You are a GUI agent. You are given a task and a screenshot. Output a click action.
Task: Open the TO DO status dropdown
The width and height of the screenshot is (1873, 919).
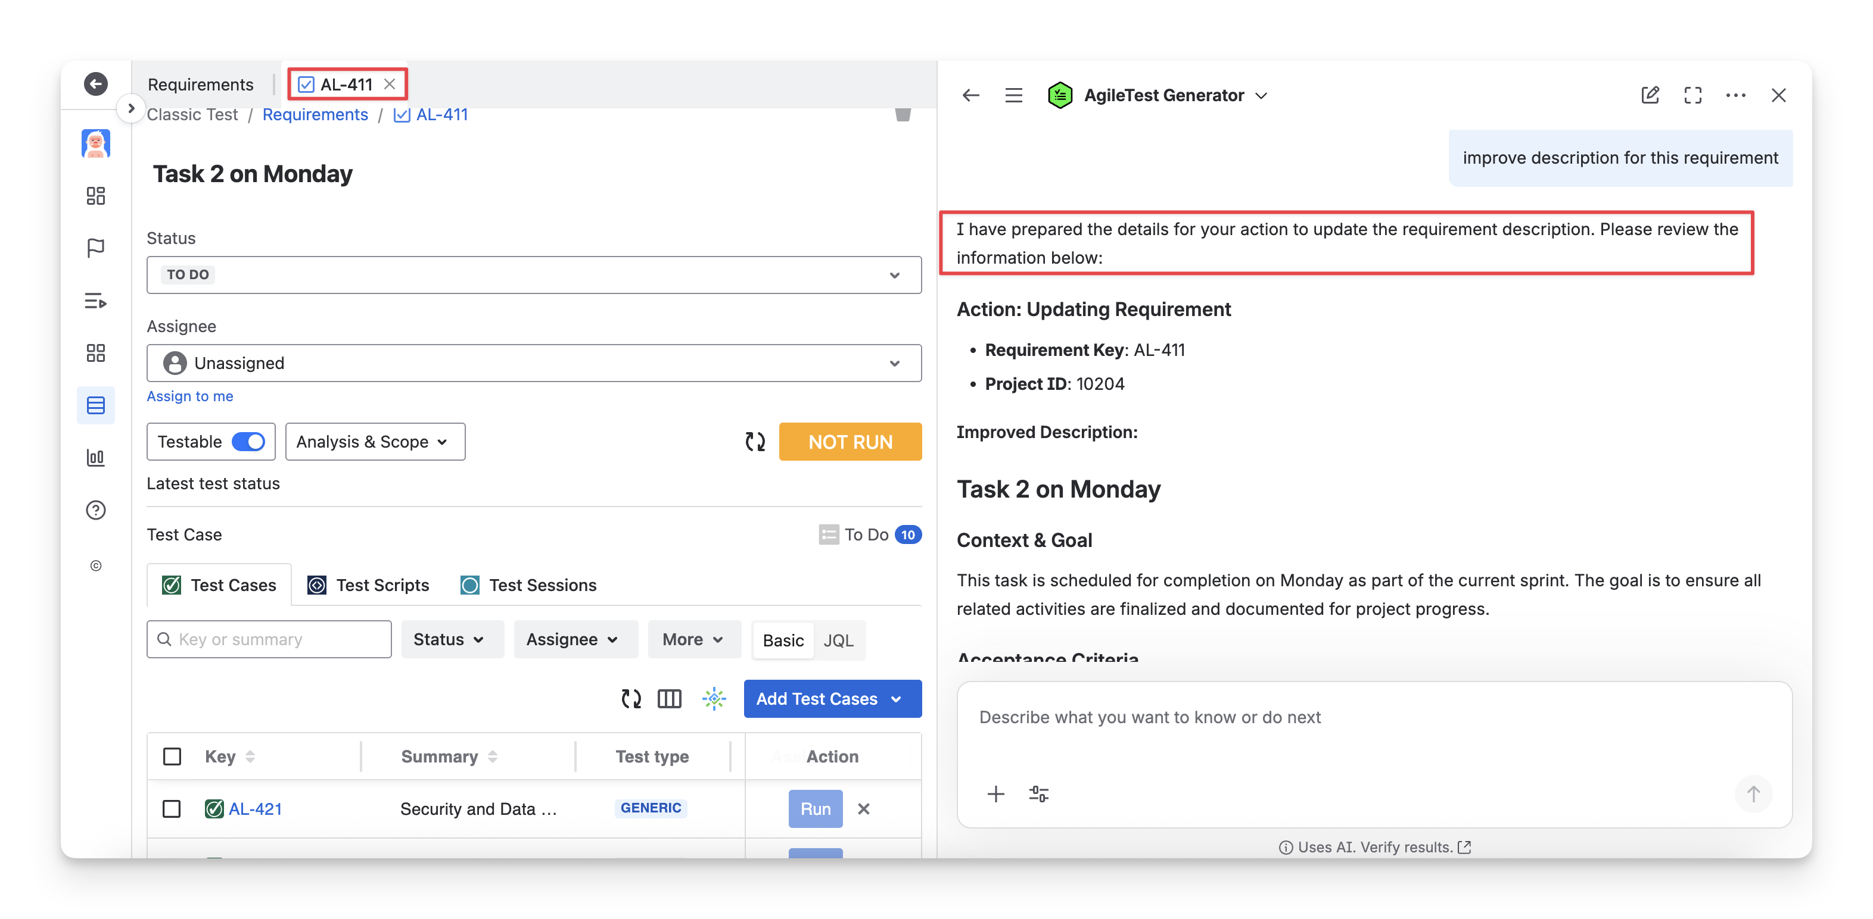coord(534,274)
